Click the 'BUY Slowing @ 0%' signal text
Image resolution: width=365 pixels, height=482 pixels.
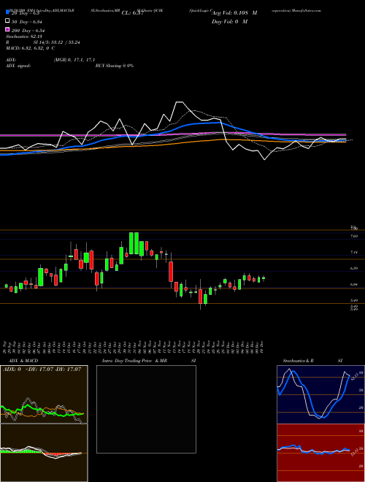pos(115,66)
